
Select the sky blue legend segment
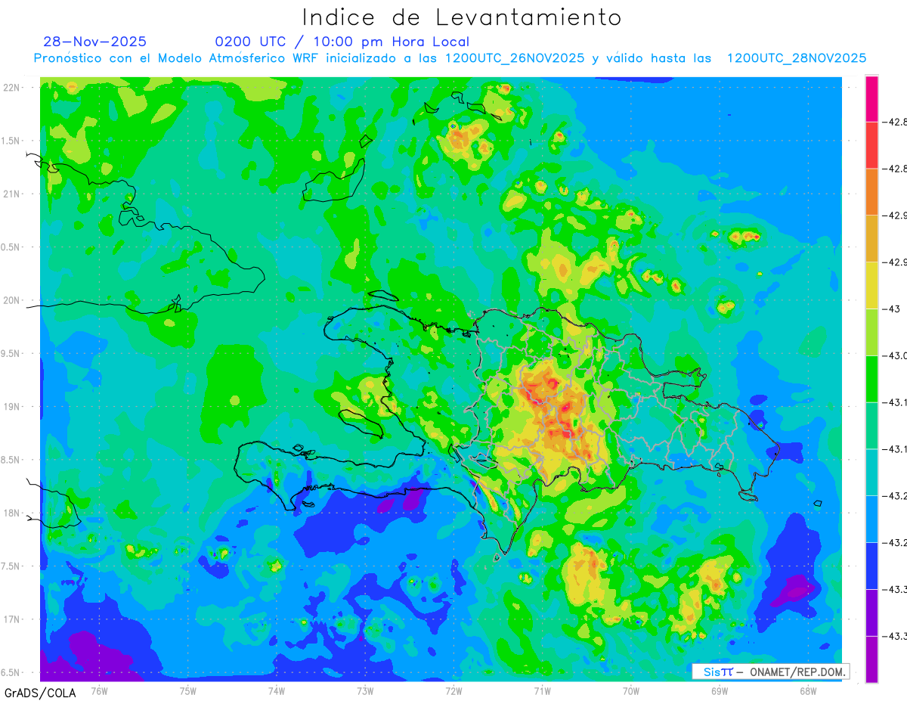[x=871, y=519]
